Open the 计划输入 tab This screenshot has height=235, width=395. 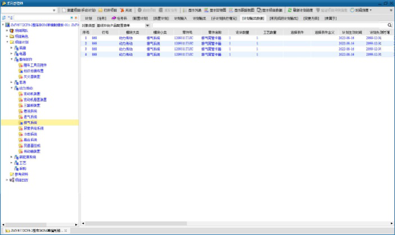point(180,18)
